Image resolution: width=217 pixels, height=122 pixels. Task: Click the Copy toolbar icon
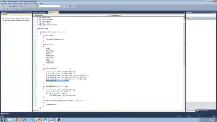[x=20, y=6]
